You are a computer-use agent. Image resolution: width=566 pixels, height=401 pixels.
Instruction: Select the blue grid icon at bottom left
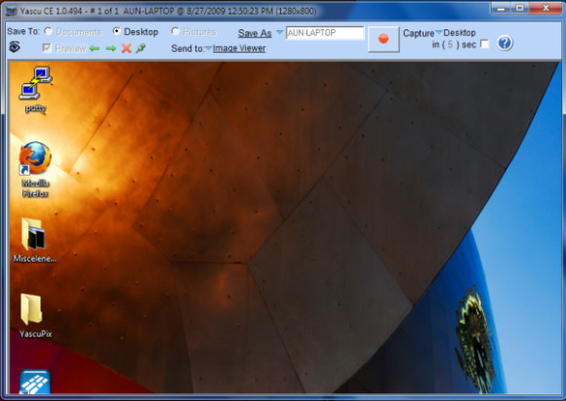pos(35,381)
